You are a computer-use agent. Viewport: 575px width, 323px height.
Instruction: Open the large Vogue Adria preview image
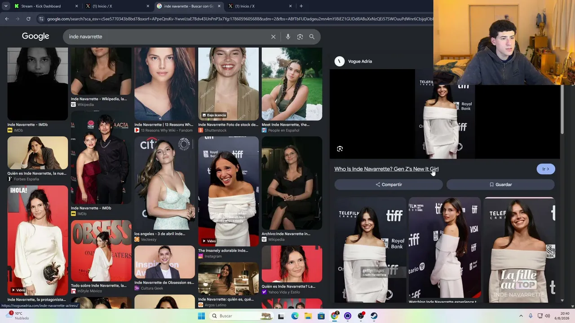click(x=445, y=114)
